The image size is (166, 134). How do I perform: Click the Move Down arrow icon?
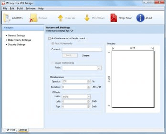click(x=87, y=18)
